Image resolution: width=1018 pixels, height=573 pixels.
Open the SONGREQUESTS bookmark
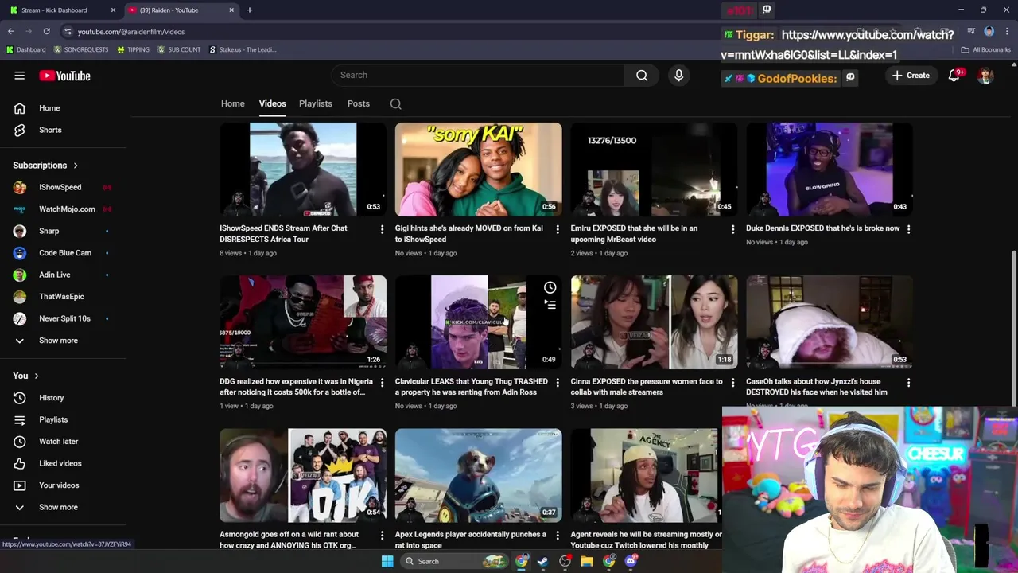click(81, 49)
